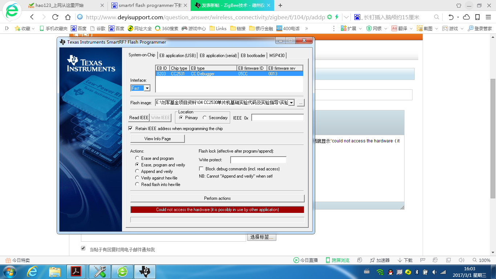The height and width of the screenshot is (279, 496).
Task: Toggle the email notification checkbox on webpage
Action: tap(83, 249)
